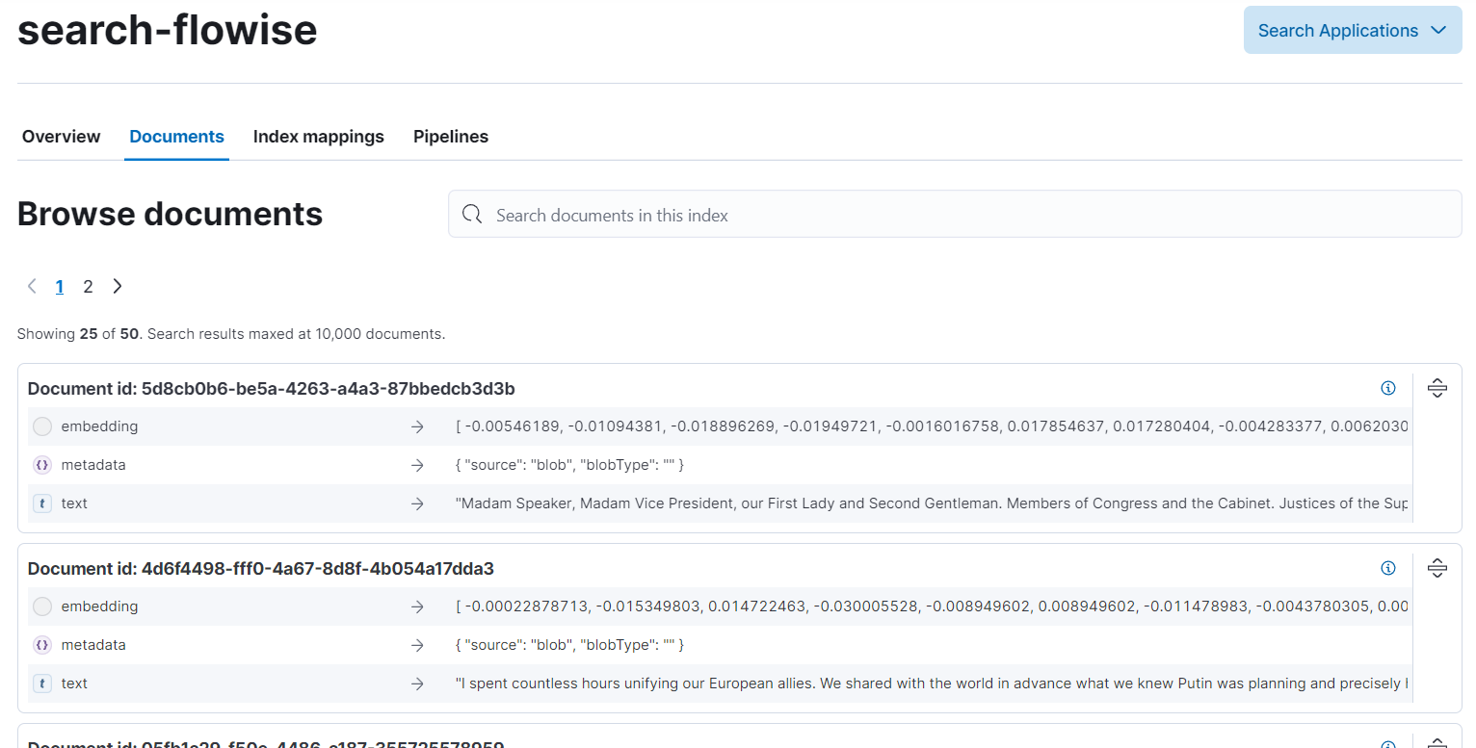
Task: Go to next page with right chevron
Action: click(118, 287)
